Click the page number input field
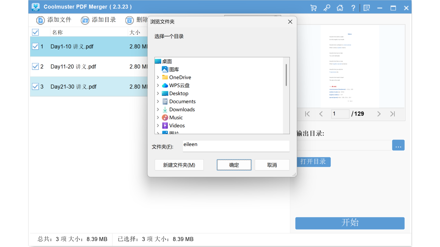Image resolution: width=440 pixels, height=247 pixels. pos(340,114)
